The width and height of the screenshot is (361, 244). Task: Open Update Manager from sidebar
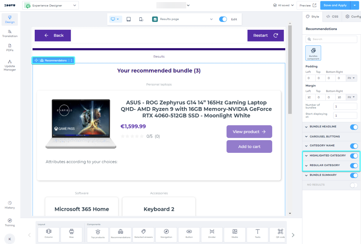tap(10, 65)
